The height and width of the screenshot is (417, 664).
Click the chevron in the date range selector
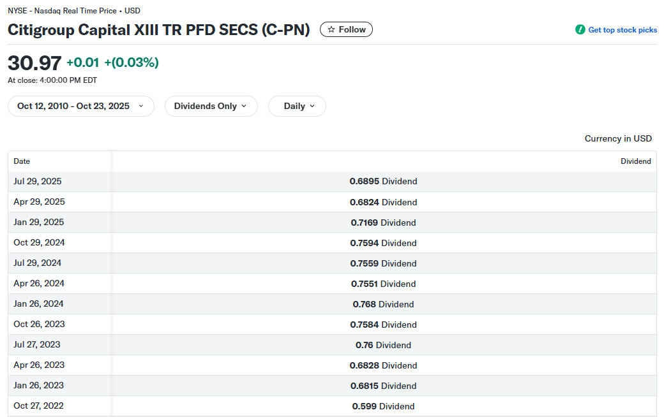pyautogui.click(x=141, y=106)
